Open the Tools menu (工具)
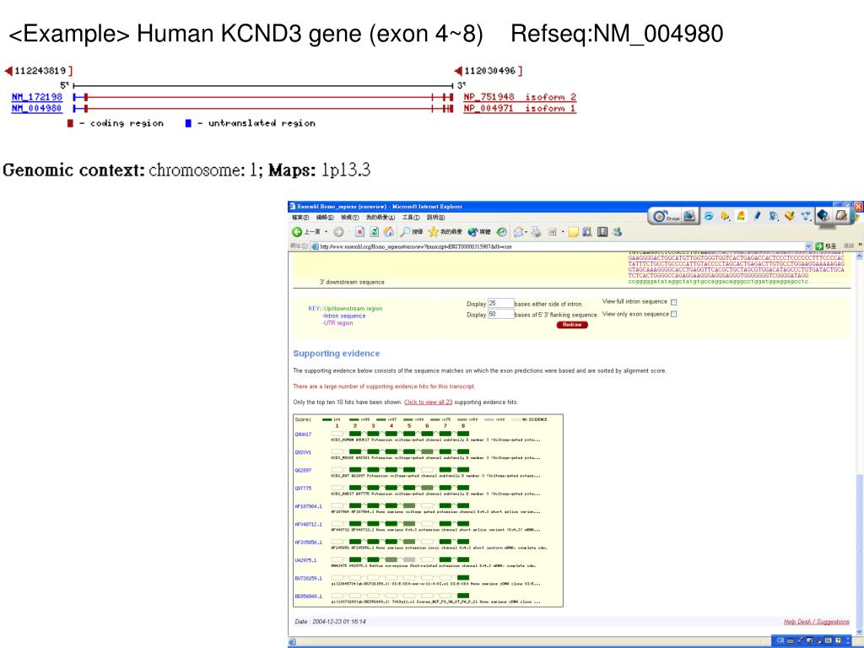864x648 pixels. pos(411,218)
